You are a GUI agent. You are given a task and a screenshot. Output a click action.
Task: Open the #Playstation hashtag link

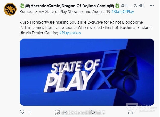[x=70, y=33]
